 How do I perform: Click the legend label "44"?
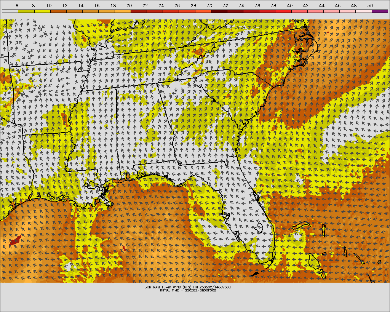click(322, 5)
